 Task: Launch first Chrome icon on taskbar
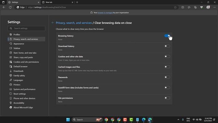pyautogui.click(x=106, y=120)
